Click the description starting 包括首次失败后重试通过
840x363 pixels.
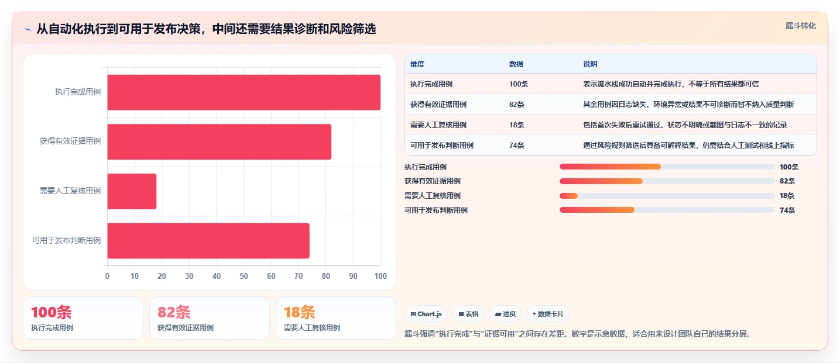tap(685, 125)
